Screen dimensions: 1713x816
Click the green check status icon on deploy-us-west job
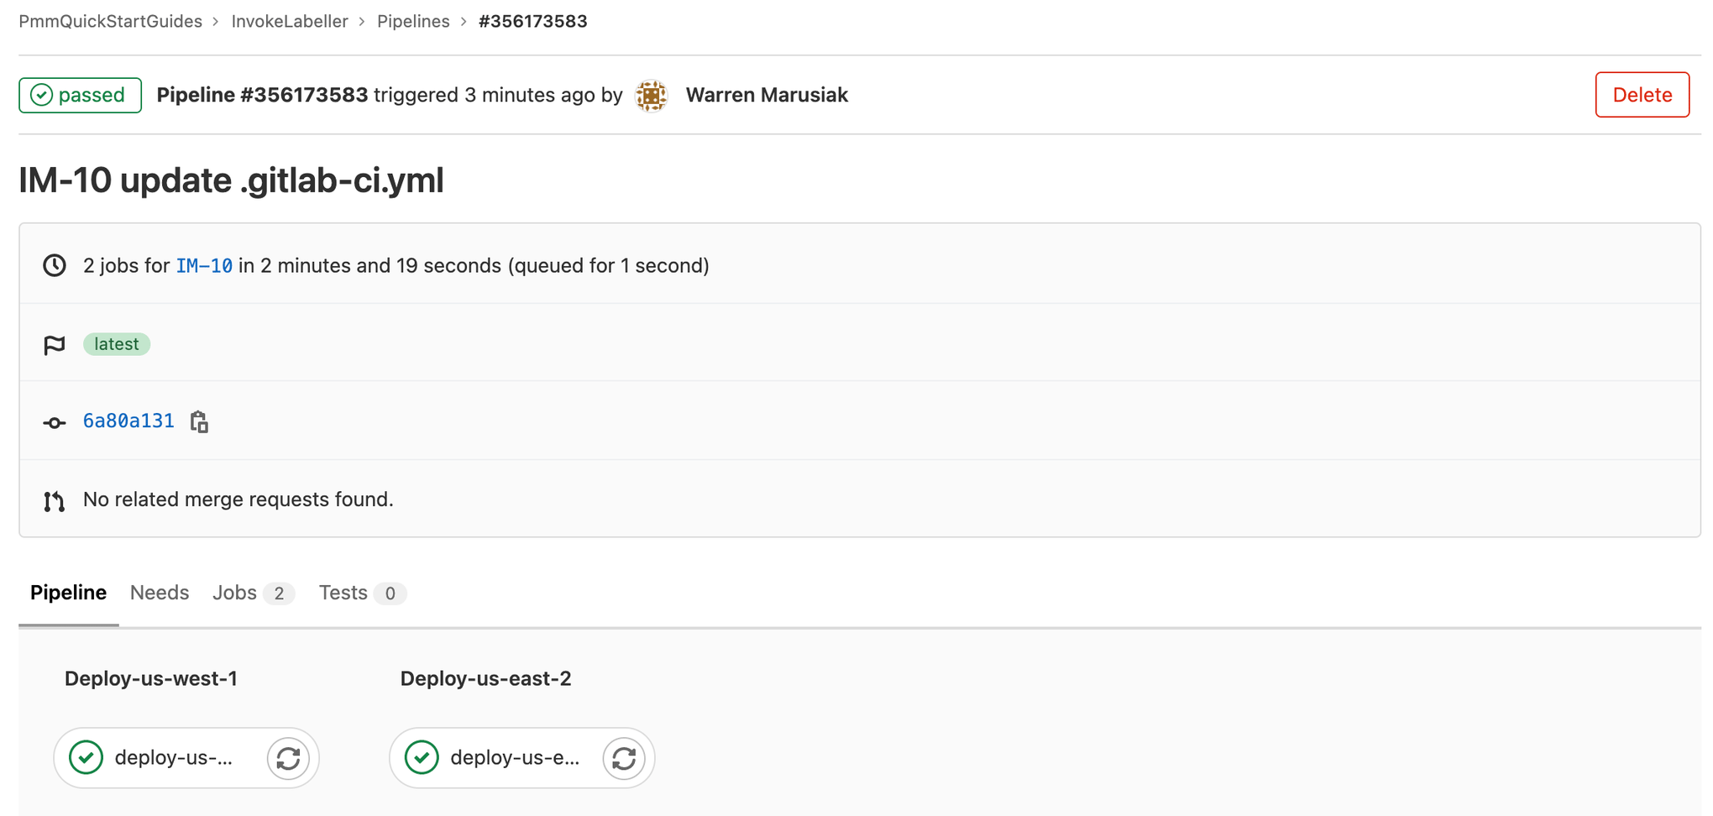(x=85, y=757)
